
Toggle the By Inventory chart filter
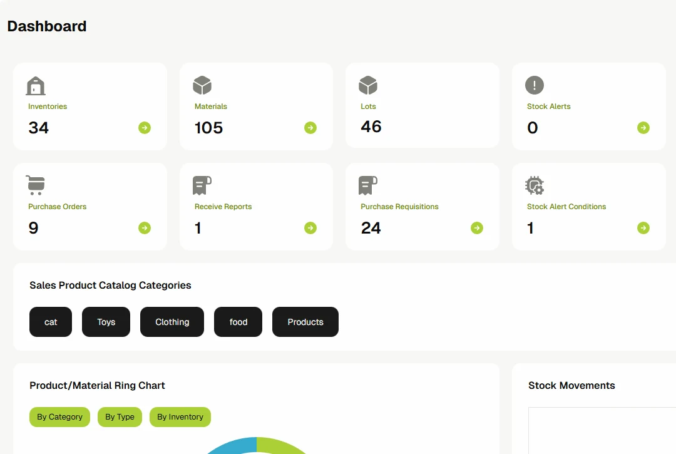(180, 417)
